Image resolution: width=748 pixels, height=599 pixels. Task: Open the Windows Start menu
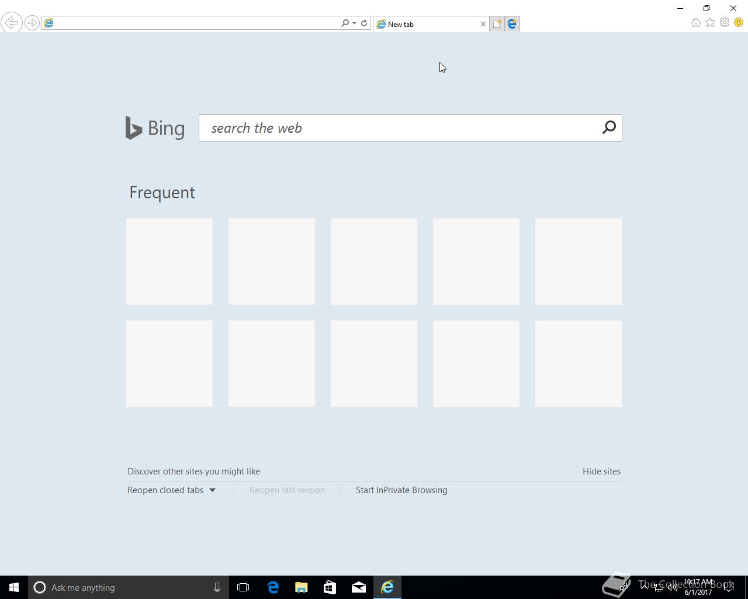coord(14,587)
